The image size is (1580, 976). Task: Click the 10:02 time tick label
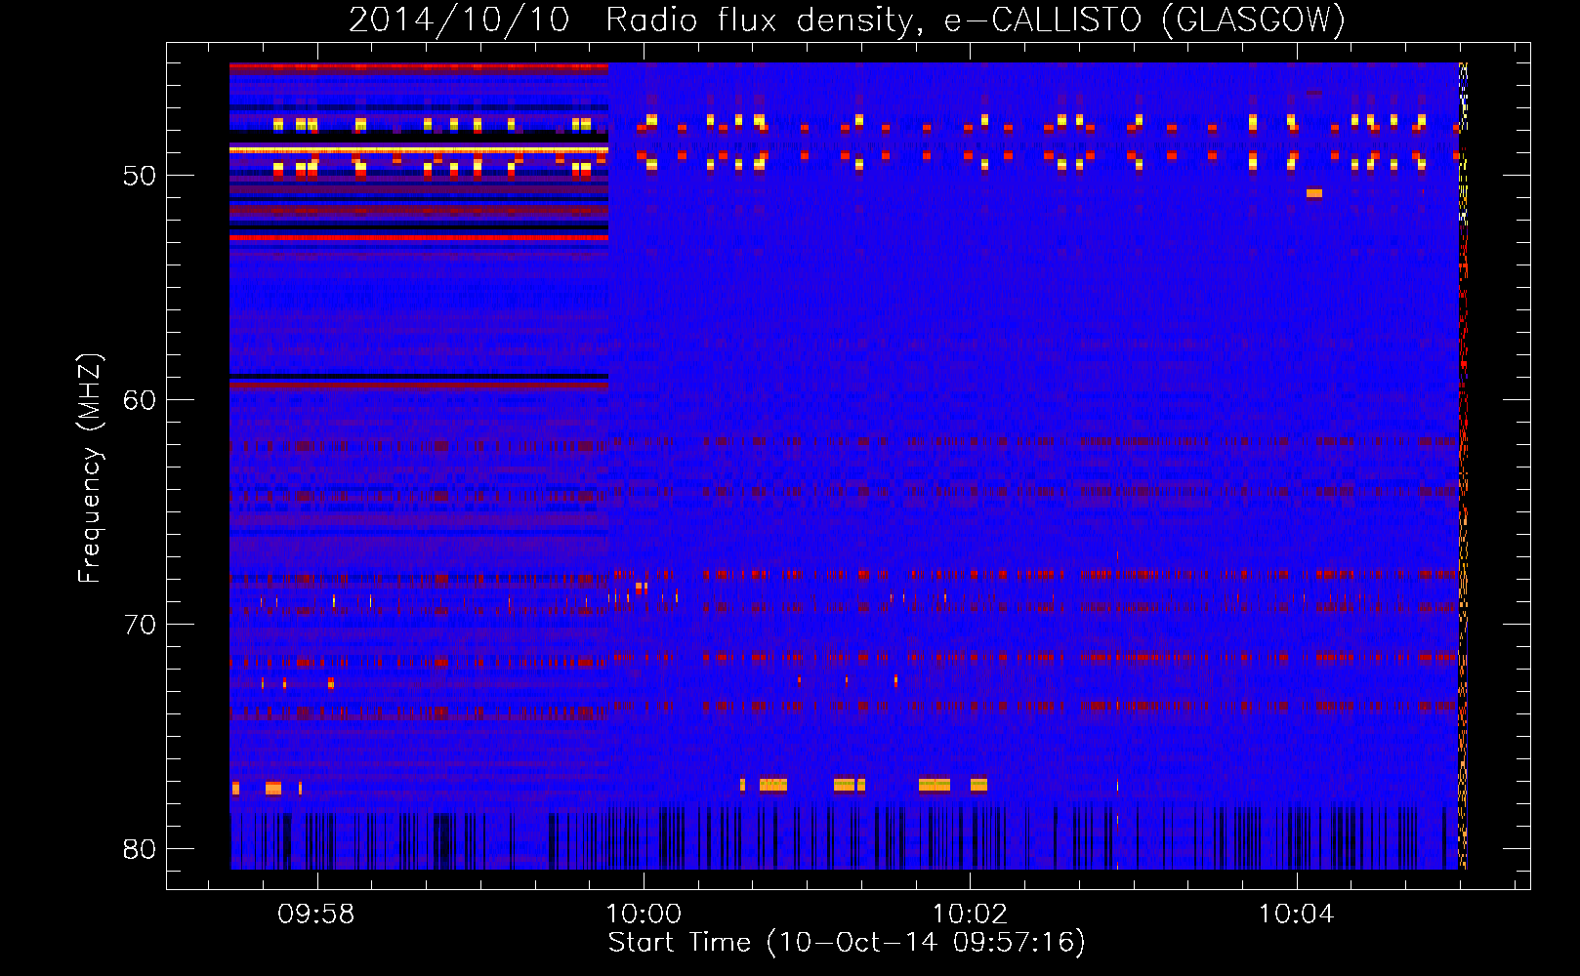click(970, 915)
